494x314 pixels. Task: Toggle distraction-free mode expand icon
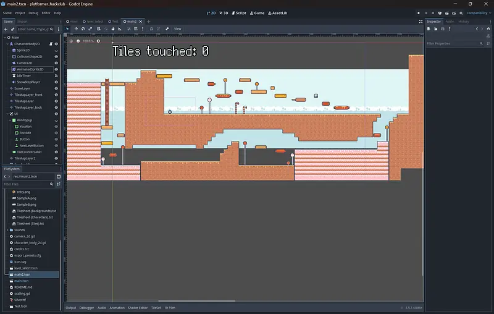420,21
